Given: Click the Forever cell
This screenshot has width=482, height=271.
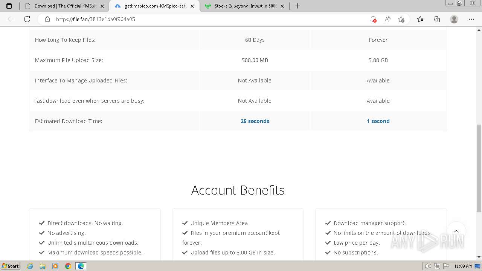Looking at the screenshot, I should (378, 40).
